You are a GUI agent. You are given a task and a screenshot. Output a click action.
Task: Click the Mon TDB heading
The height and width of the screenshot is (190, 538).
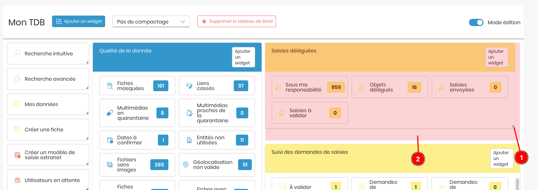pos(27,22)
